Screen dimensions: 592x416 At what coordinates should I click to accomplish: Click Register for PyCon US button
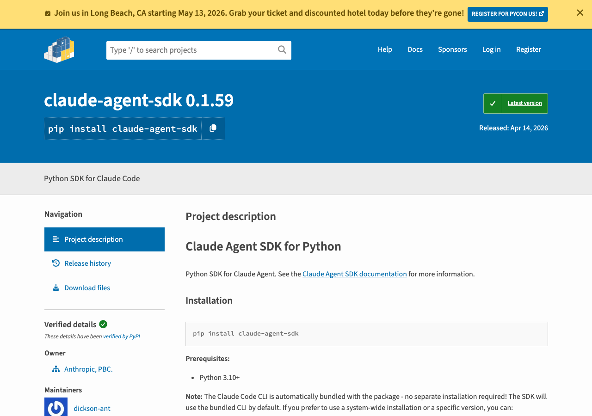tap(507, 14)
